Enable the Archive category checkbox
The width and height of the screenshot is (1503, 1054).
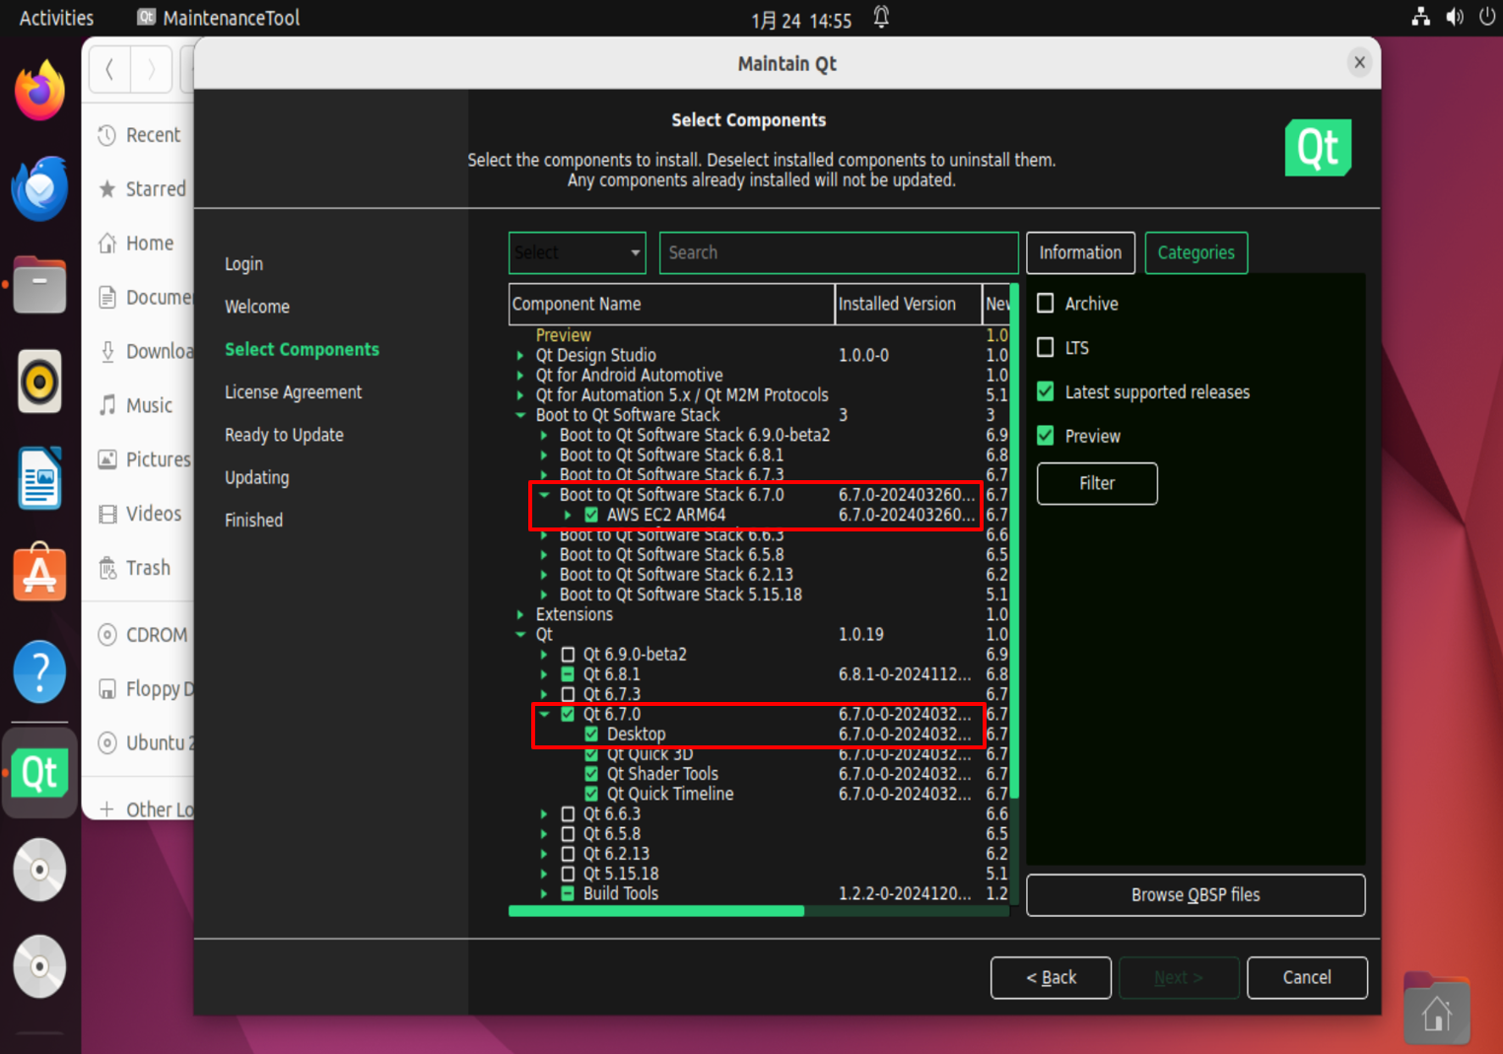coord(1046,304)
